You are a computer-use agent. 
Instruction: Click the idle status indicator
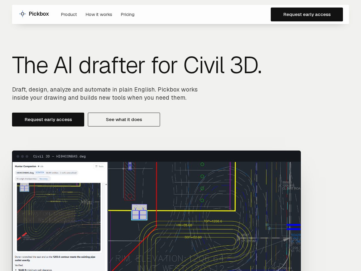pos(41,166)
